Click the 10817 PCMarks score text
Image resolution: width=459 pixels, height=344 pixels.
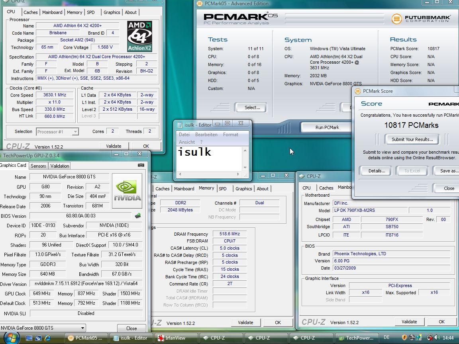pyautogui.click(x=411, y=125)
